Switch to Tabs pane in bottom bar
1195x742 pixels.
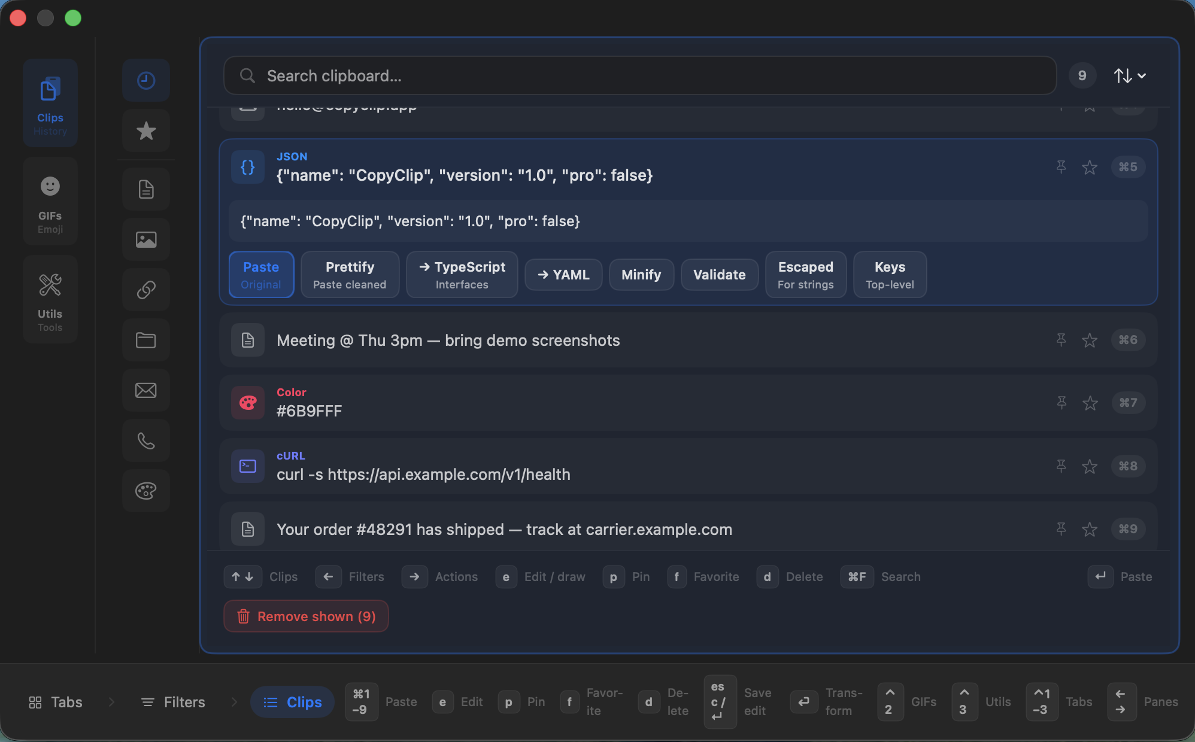(x=56, y=702)
